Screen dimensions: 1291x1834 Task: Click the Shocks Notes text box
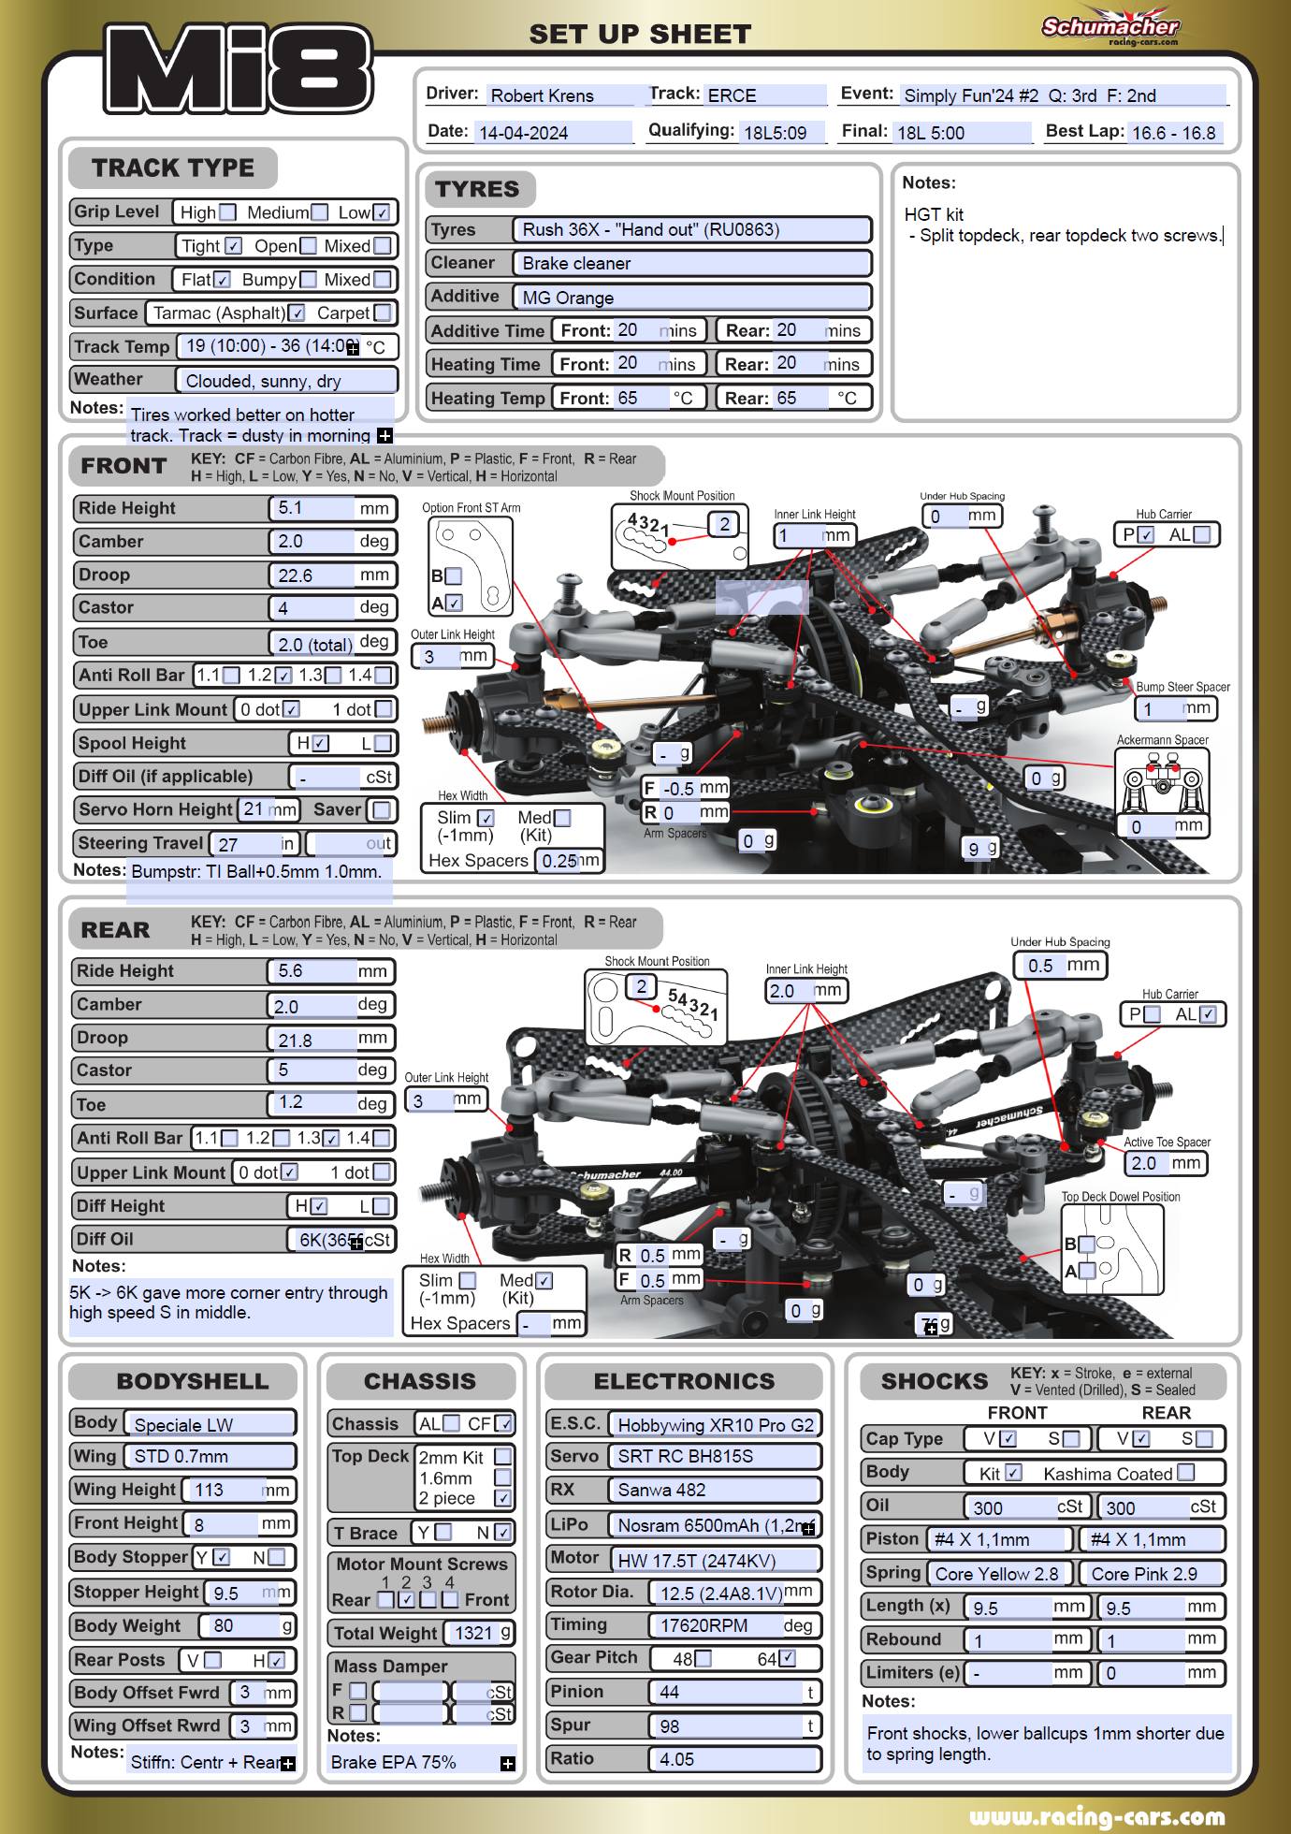[x=1047, y=1744]
